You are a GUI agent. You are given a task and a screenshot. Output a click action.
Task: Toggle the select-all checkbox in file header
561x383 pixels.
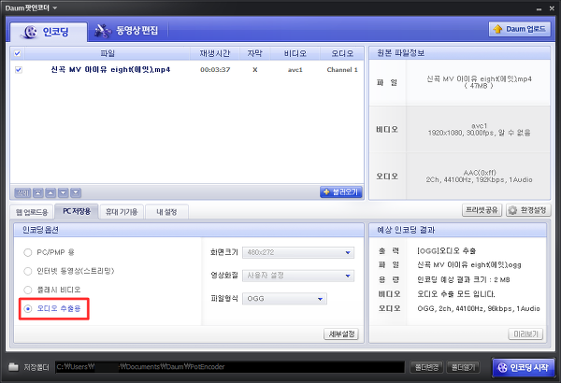click(17, 53)
